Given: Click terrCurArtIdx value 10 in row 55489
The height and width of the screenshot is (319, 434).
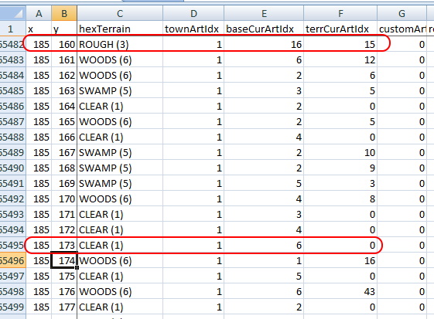Looking at the screenshot, I should click(340, 153).
